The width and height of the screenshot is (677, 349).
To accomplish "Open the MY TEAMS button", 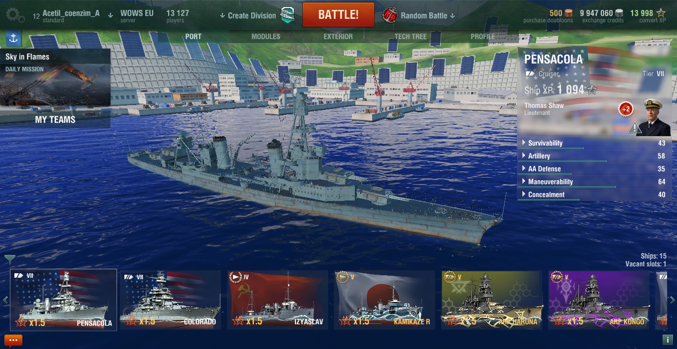I will pos(55,119).
